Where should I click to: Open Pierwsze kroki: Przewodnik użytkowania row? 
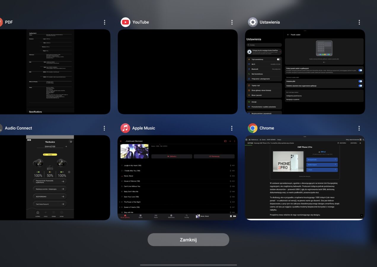tap(50, 181)
